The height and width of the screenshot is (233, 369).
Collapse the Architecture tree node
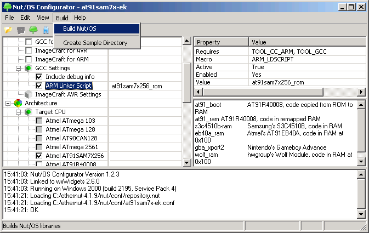pos(8,103)
